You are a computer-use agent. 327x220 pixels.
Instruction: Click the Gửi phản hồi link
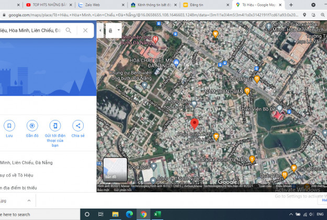click(x=122, y=190)
